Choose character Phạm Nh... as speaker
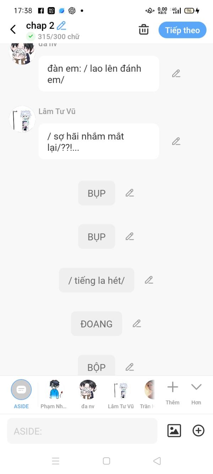This screenshot has height=474, width=213. (54, 394)
